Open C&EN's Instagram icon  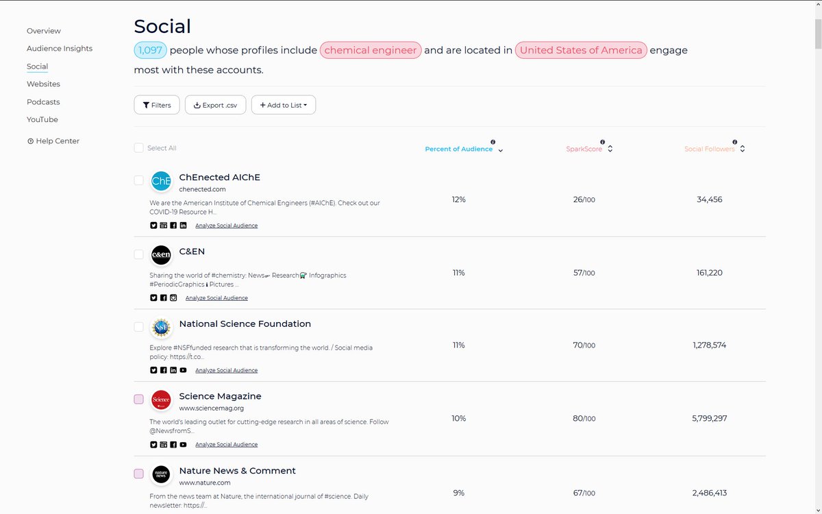click(173, 298)
